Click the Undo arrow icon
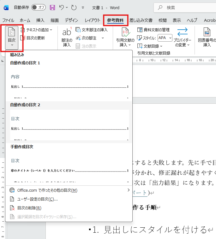 (x=62, y=7)
